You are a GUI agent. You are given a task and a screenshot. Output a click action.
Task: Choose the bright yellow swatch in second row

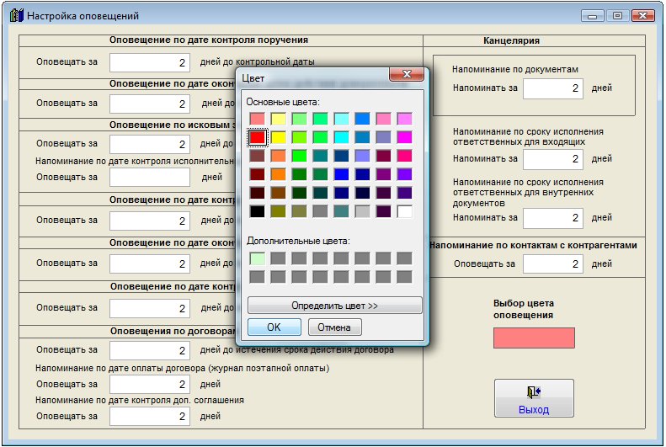click(278, 137)
